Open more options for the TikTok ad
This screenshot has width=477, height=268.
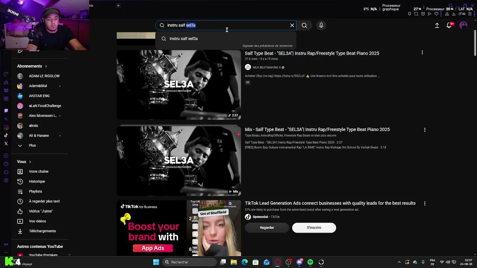click(x=424, y=204)
